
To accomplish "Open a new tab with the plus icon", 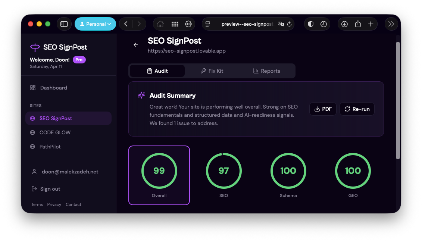I will [371, 24].
